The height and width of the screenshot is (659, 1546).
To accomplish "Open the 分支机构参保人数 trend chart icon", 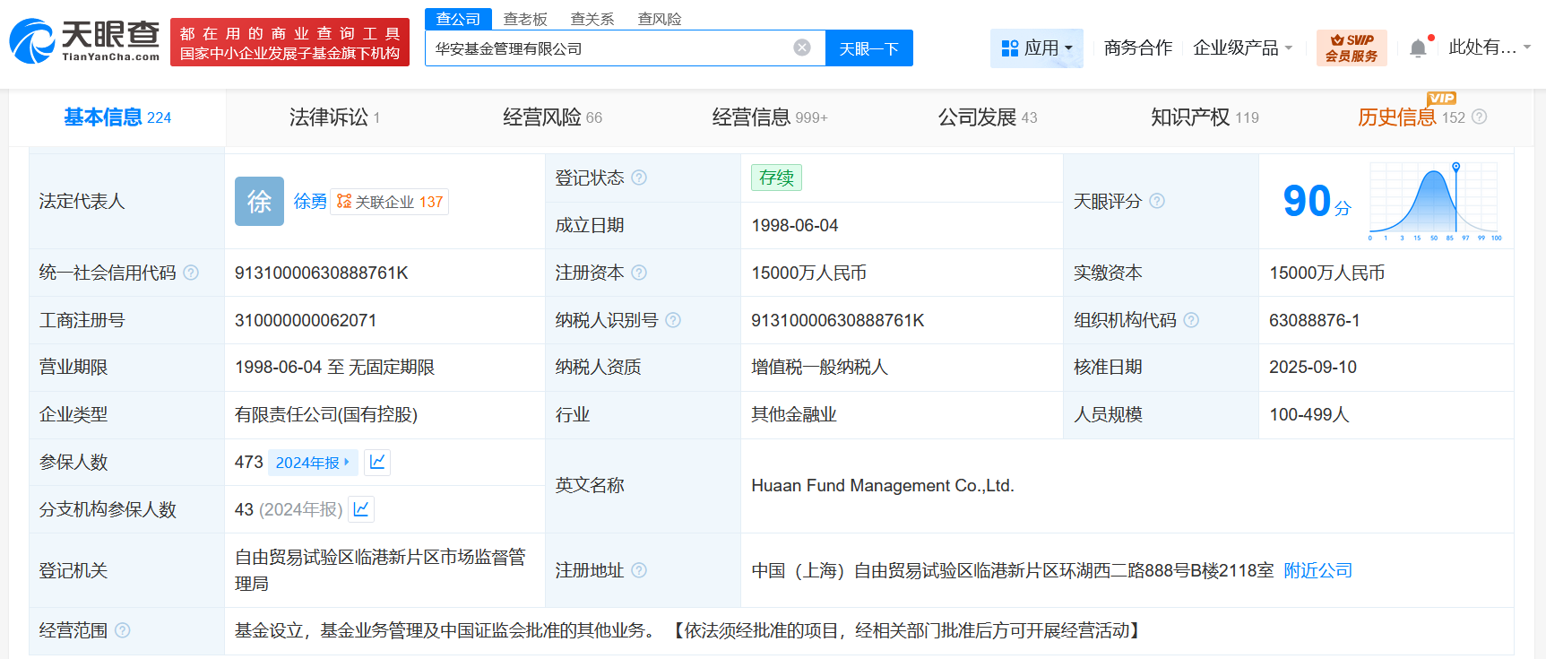I will click(361, 509).
